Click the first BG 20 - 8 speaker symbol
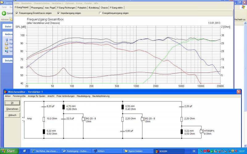This screenshot has height=154, width=247. click(x=82, y=119)
